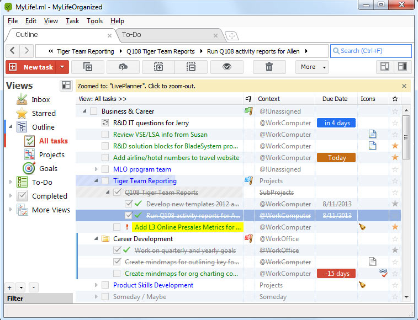The height and width of the screenshot is (320, 418).
Task: Check Create mindmaps for org charting checkbox
Action: click(x=117, y=273)
